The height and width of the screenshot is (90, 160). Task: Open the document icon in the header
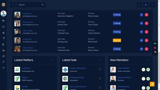146,5
